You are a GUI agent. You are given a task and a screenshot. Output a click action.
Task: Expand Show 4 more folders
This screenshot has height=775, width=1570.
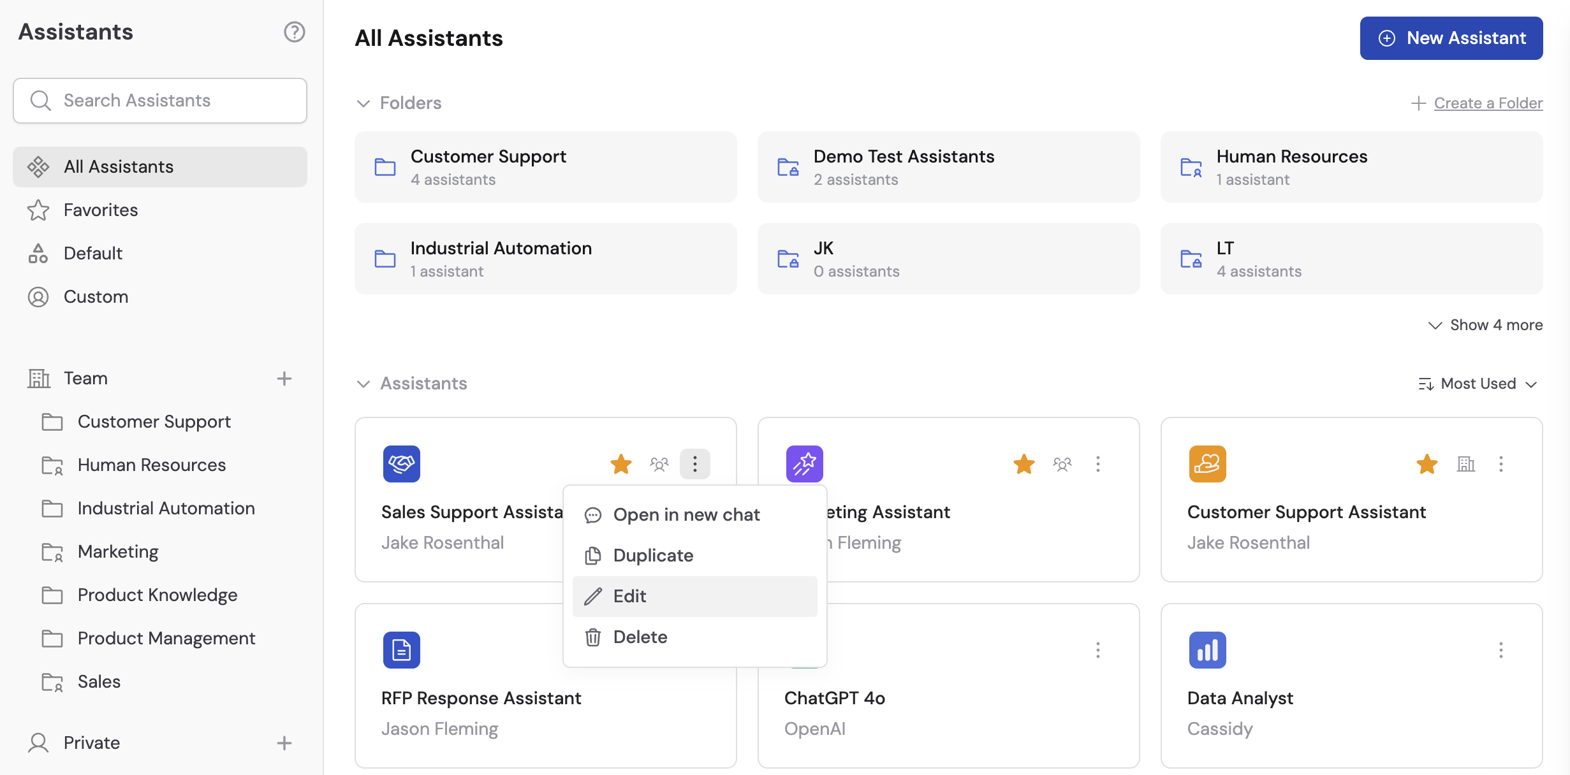[x=1485, y=324]
